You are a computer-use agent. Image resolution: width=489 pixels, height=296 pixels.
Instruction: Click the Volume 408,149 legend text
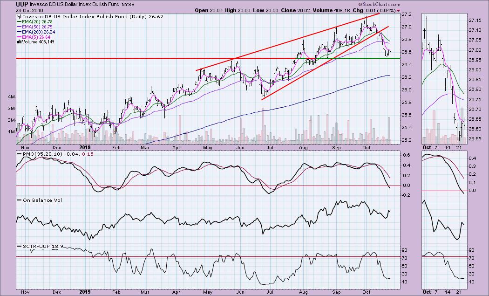(x=38, y=41)
